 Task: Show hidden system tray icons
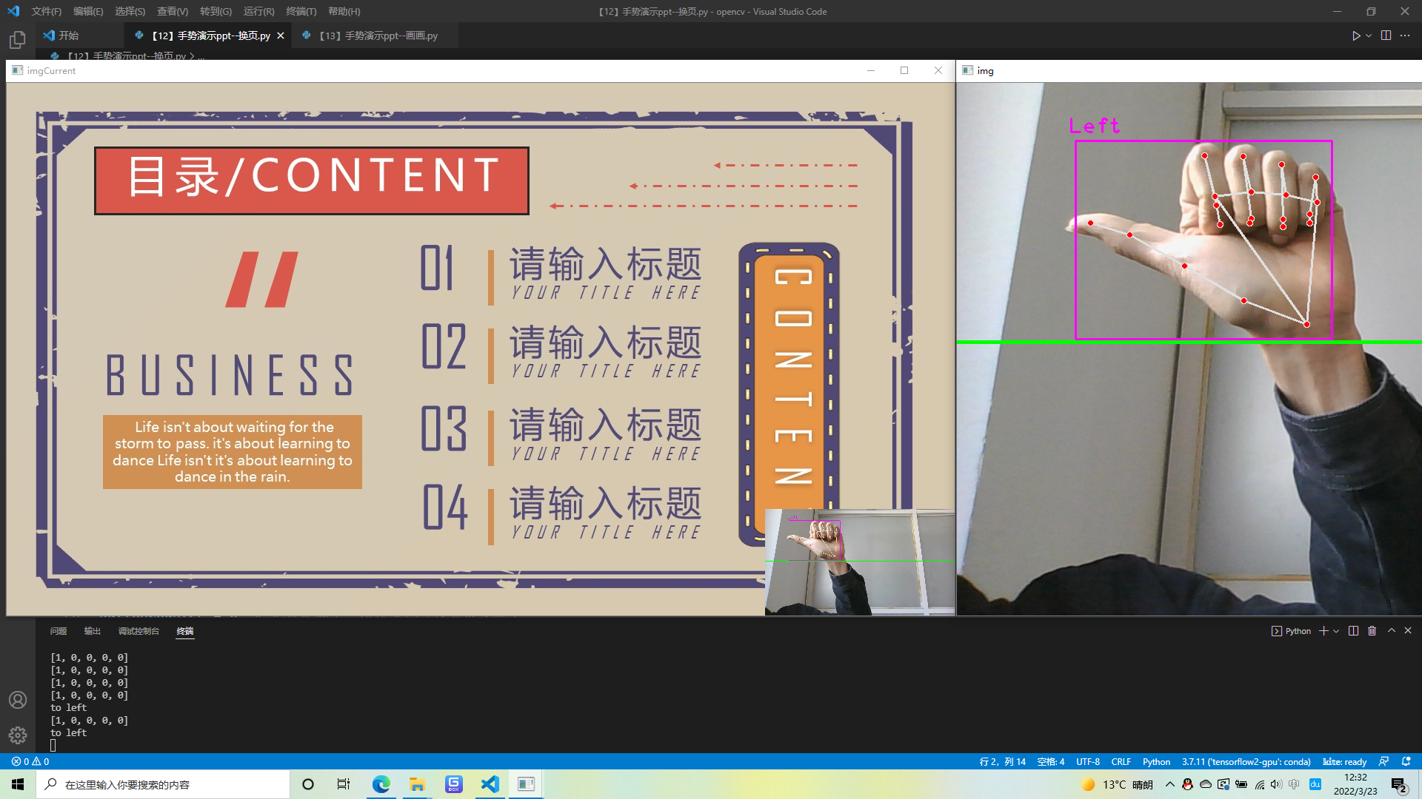1169,784
